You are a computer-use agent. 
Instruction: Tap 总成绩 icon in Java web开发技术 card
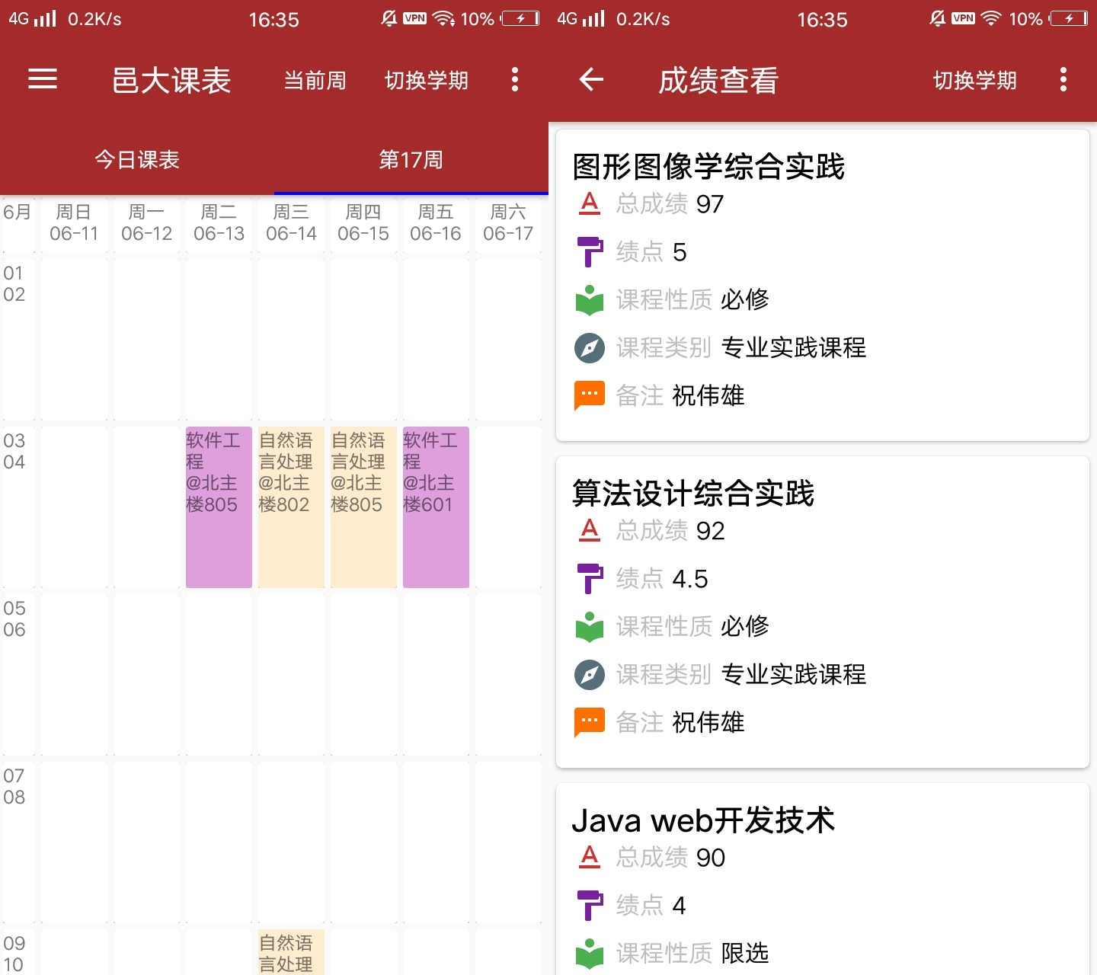(x=590, y=857)
